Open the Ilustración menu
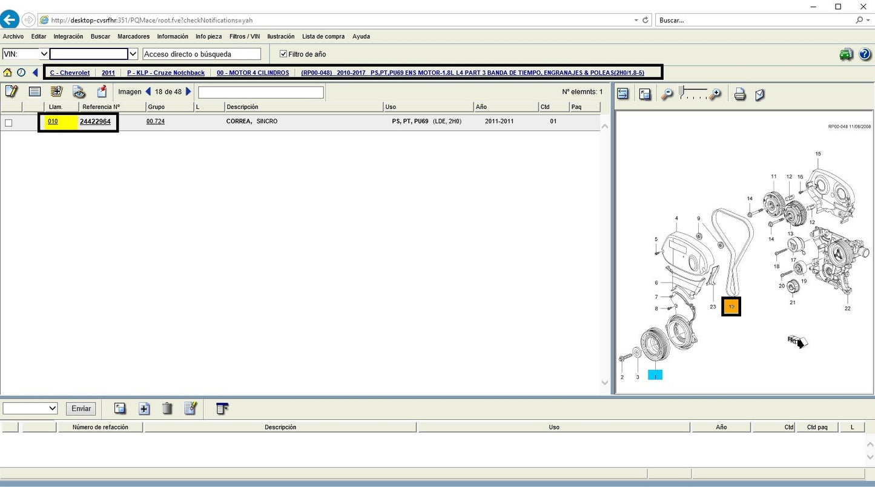875x487 pixels. click(280, 36)
